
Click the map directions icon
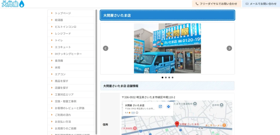click(x=168, y=106)
